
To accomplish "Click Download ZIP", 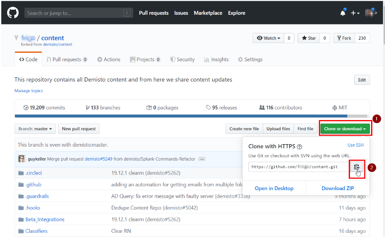I will point(338,188).
